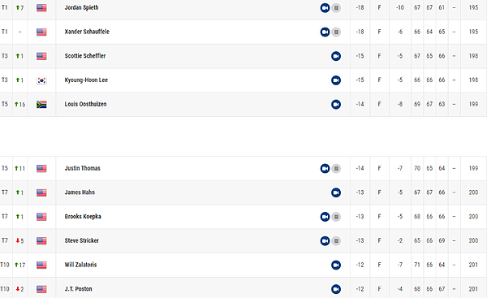Open J.T. Poston's video icon
The image size is (487, 298).
[x=336, y=289]
